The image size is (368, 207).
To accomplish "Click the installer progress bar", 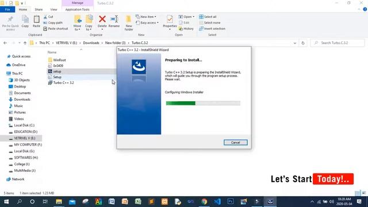I will [x=203, y=103].
